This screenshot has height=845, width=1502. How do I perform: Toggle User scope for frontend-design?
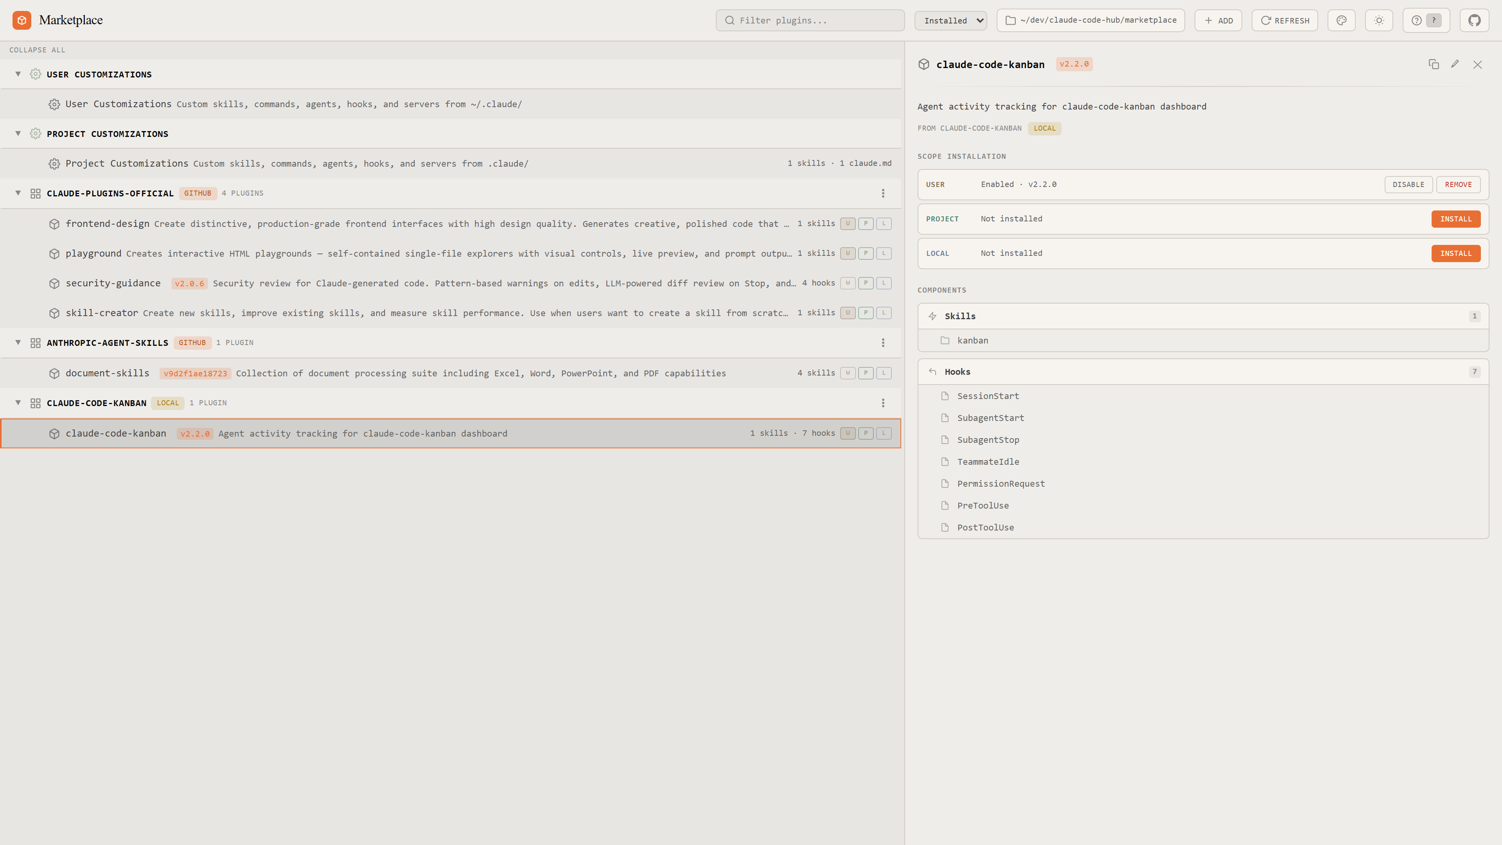click(x=848, y=223)
